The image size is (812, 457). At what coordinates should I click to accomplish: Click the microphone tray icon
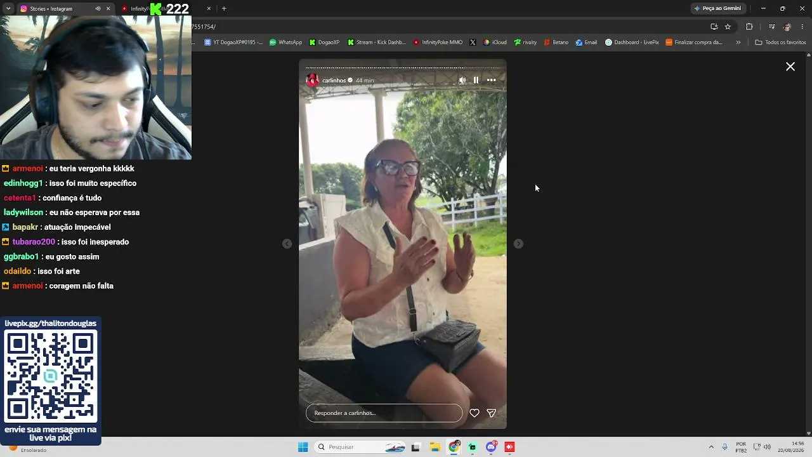click(x=724, y=447)
